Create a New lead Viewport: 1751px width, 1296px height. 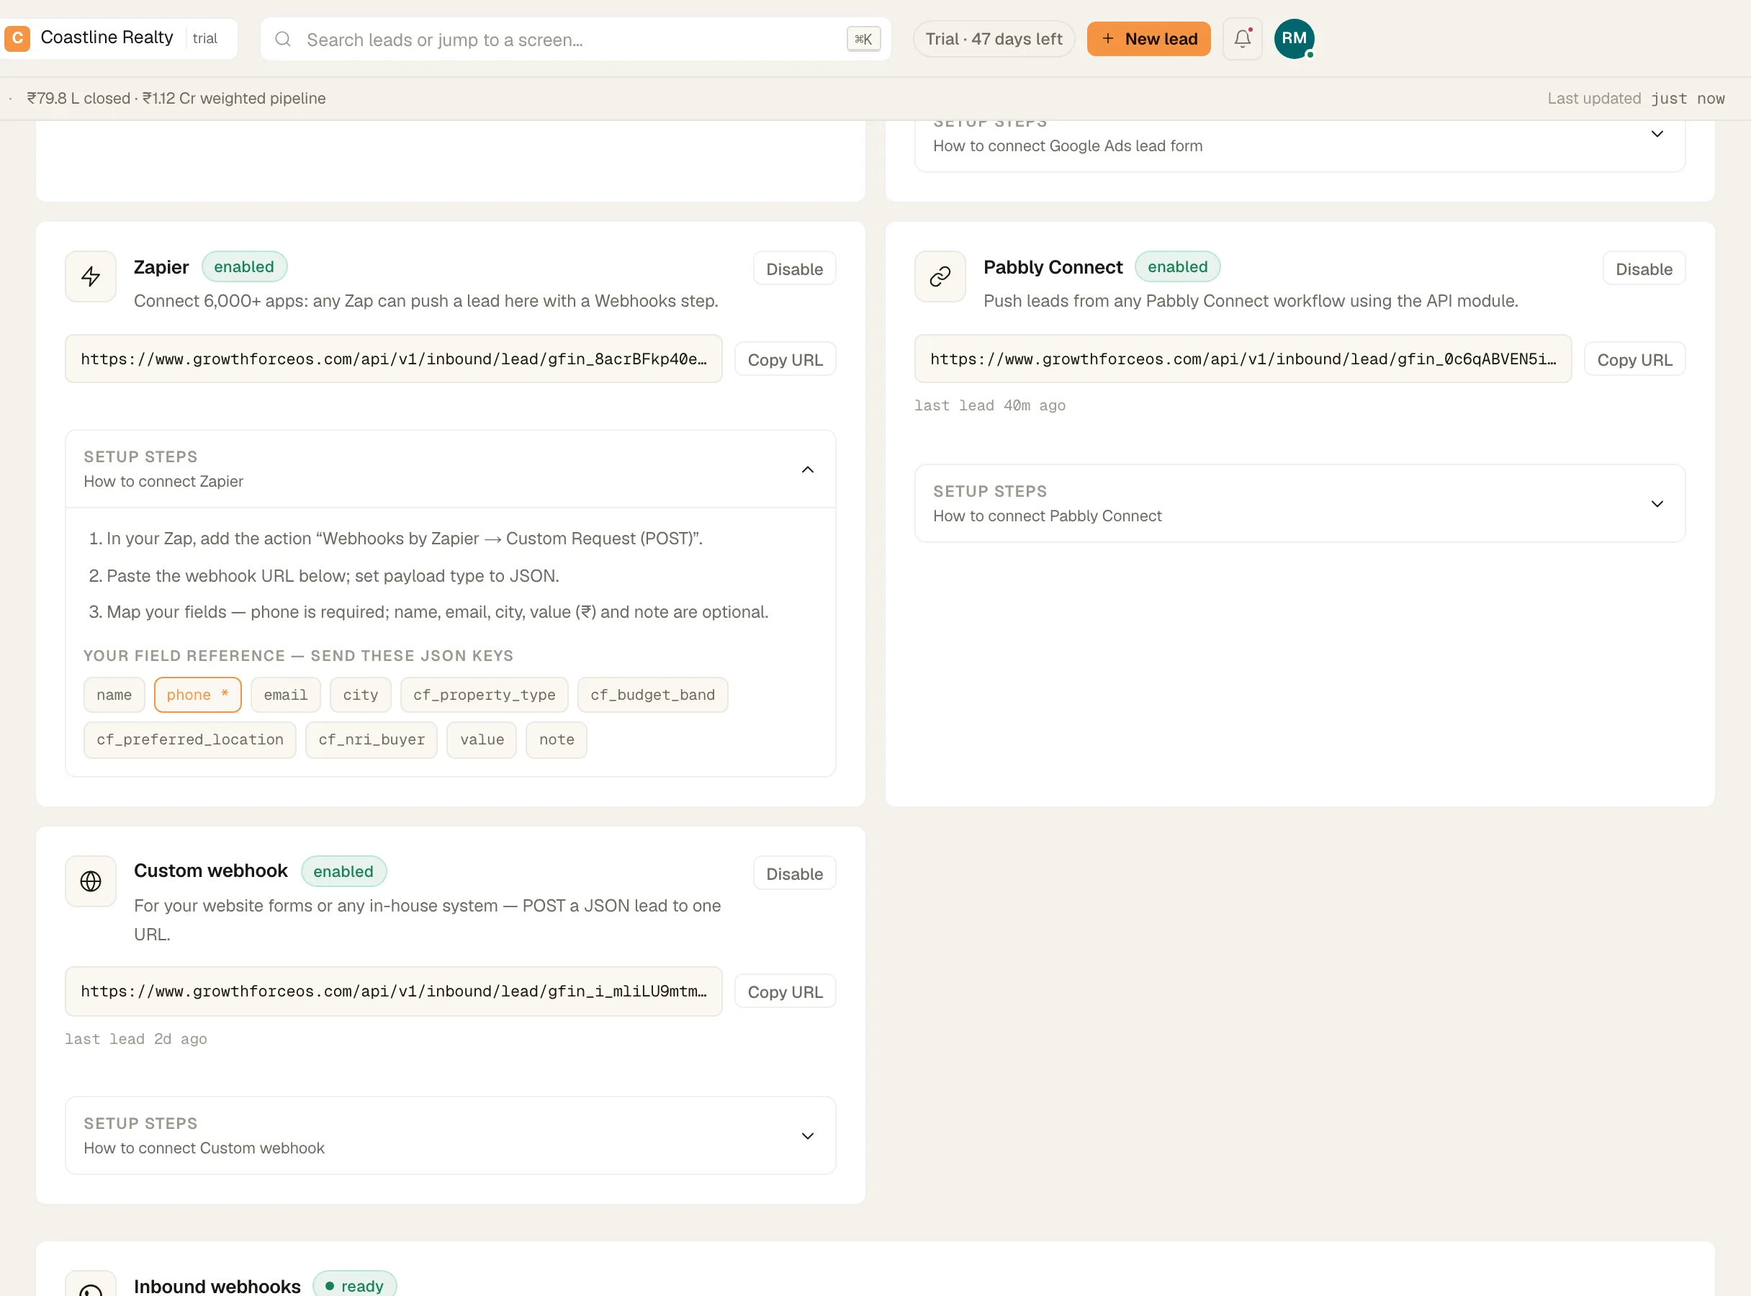(1148, 38)
